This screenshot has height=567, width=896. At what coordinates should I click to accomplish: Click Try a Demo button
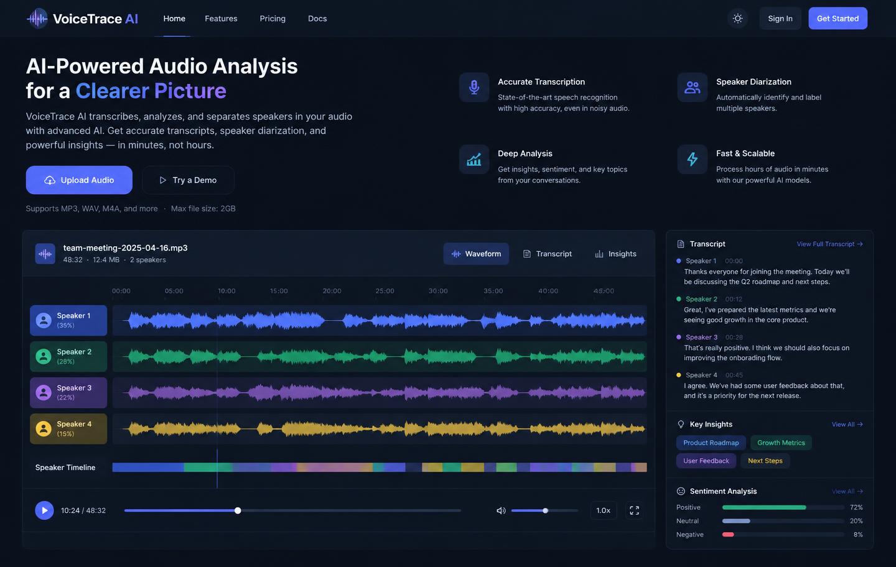pos(188,180)
